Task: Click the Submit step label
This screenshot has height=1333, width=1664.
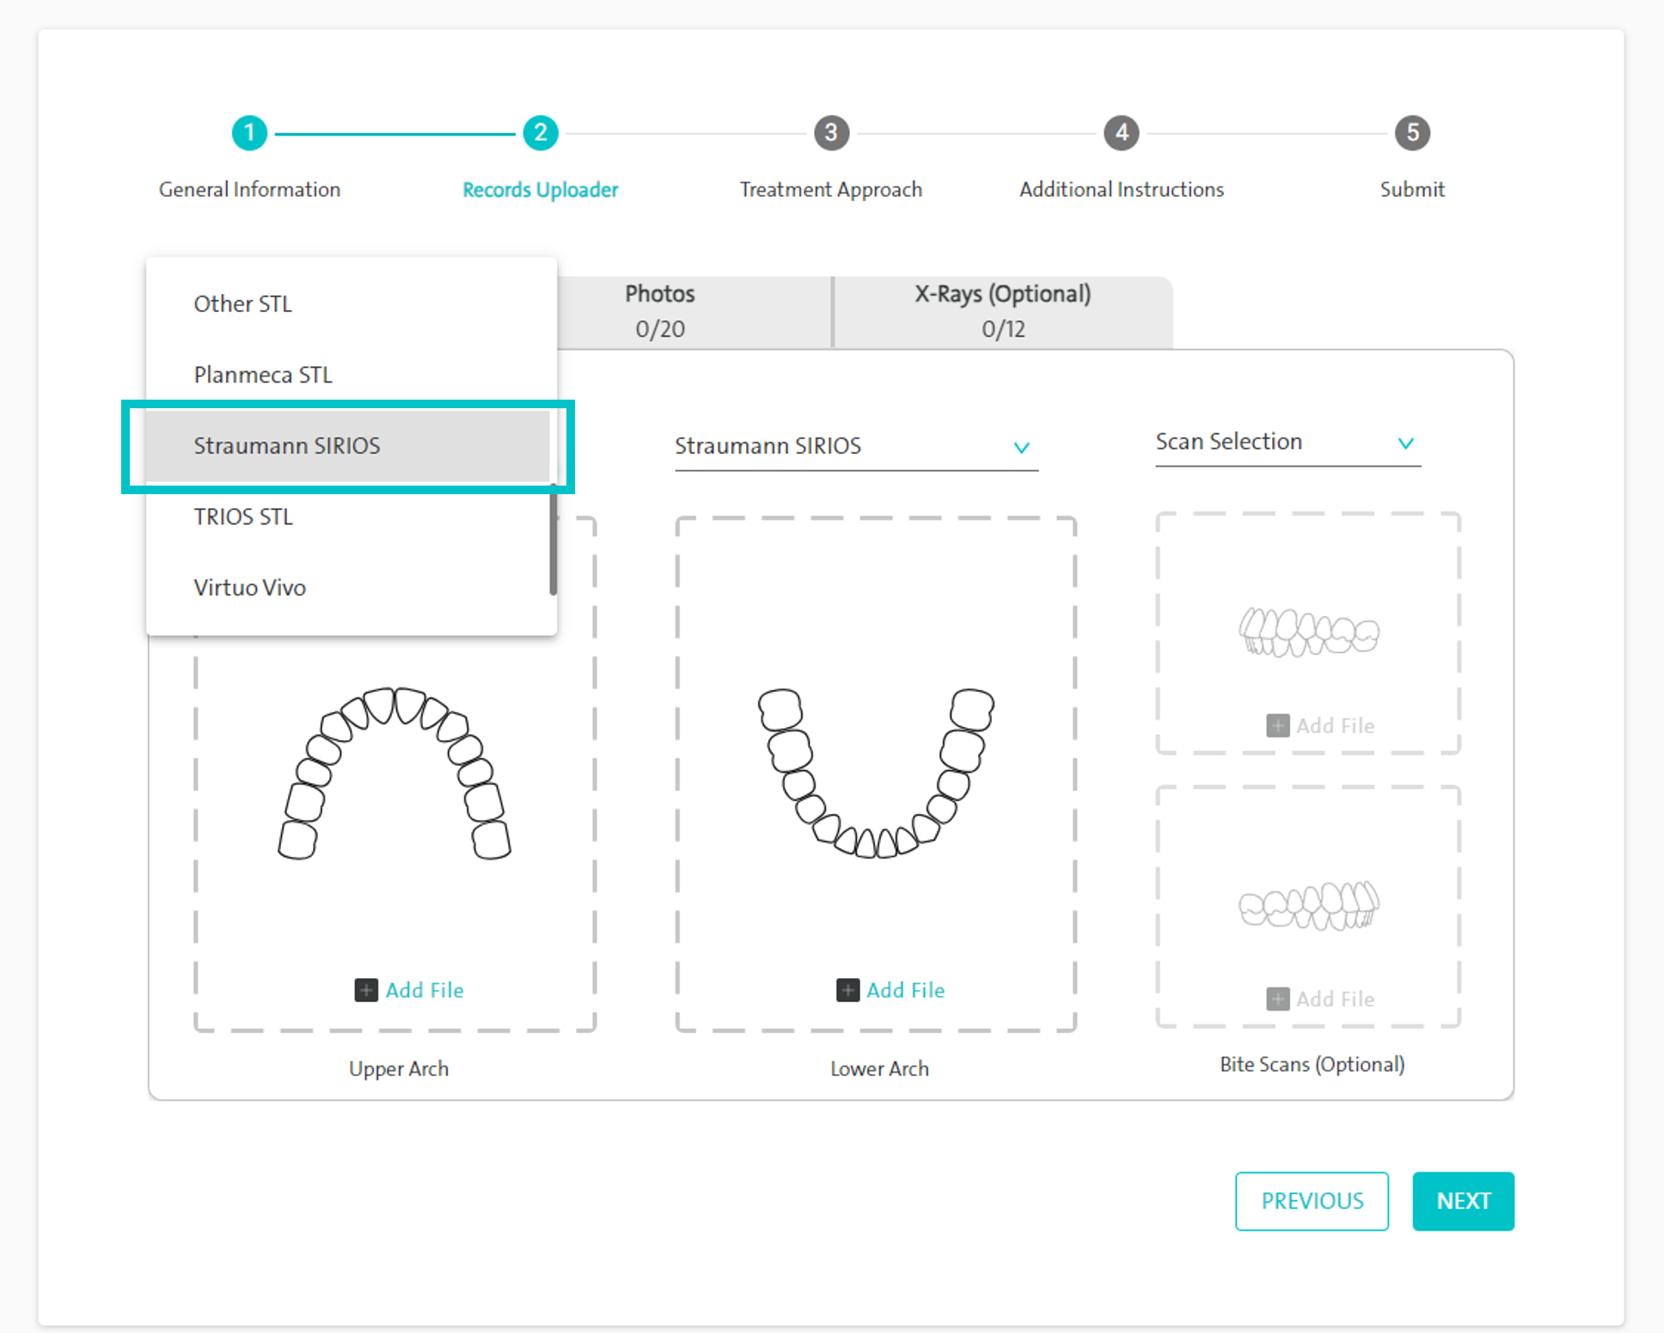Action: pyautogui.click(x=1412, y=189)
